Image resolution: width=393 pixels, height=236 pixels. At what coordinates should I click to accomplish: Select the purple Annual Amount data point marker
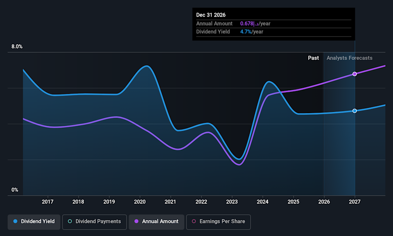355,74
